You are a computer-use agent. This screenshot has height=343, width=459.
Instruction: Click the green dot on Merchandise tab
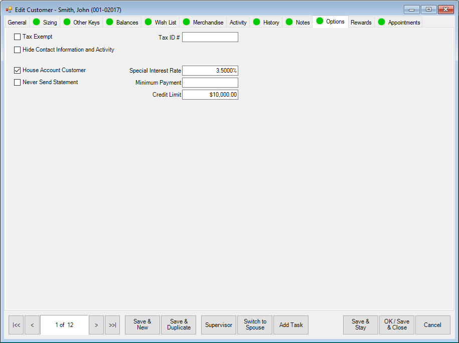point(186,22)
